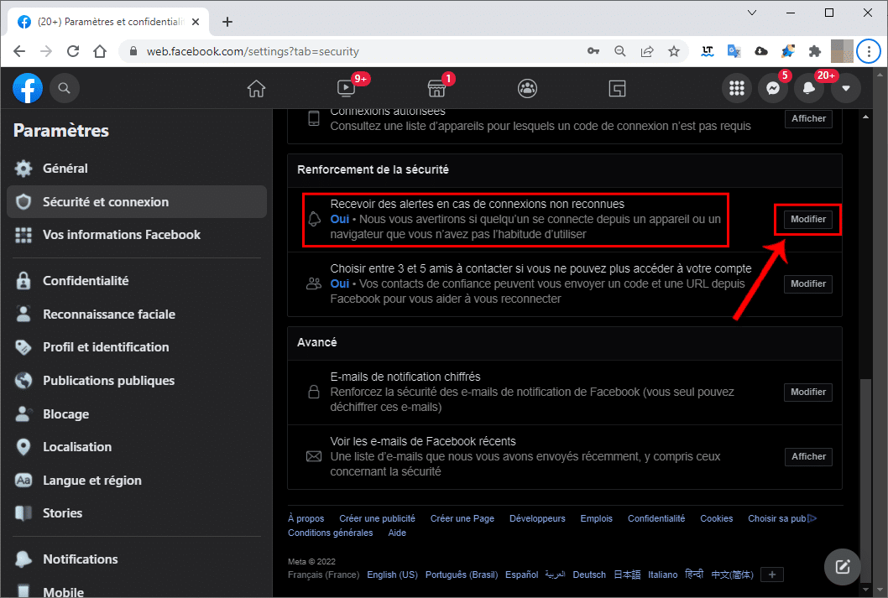
Task: Switch language to Deutsch
Action: pos(589,575)
